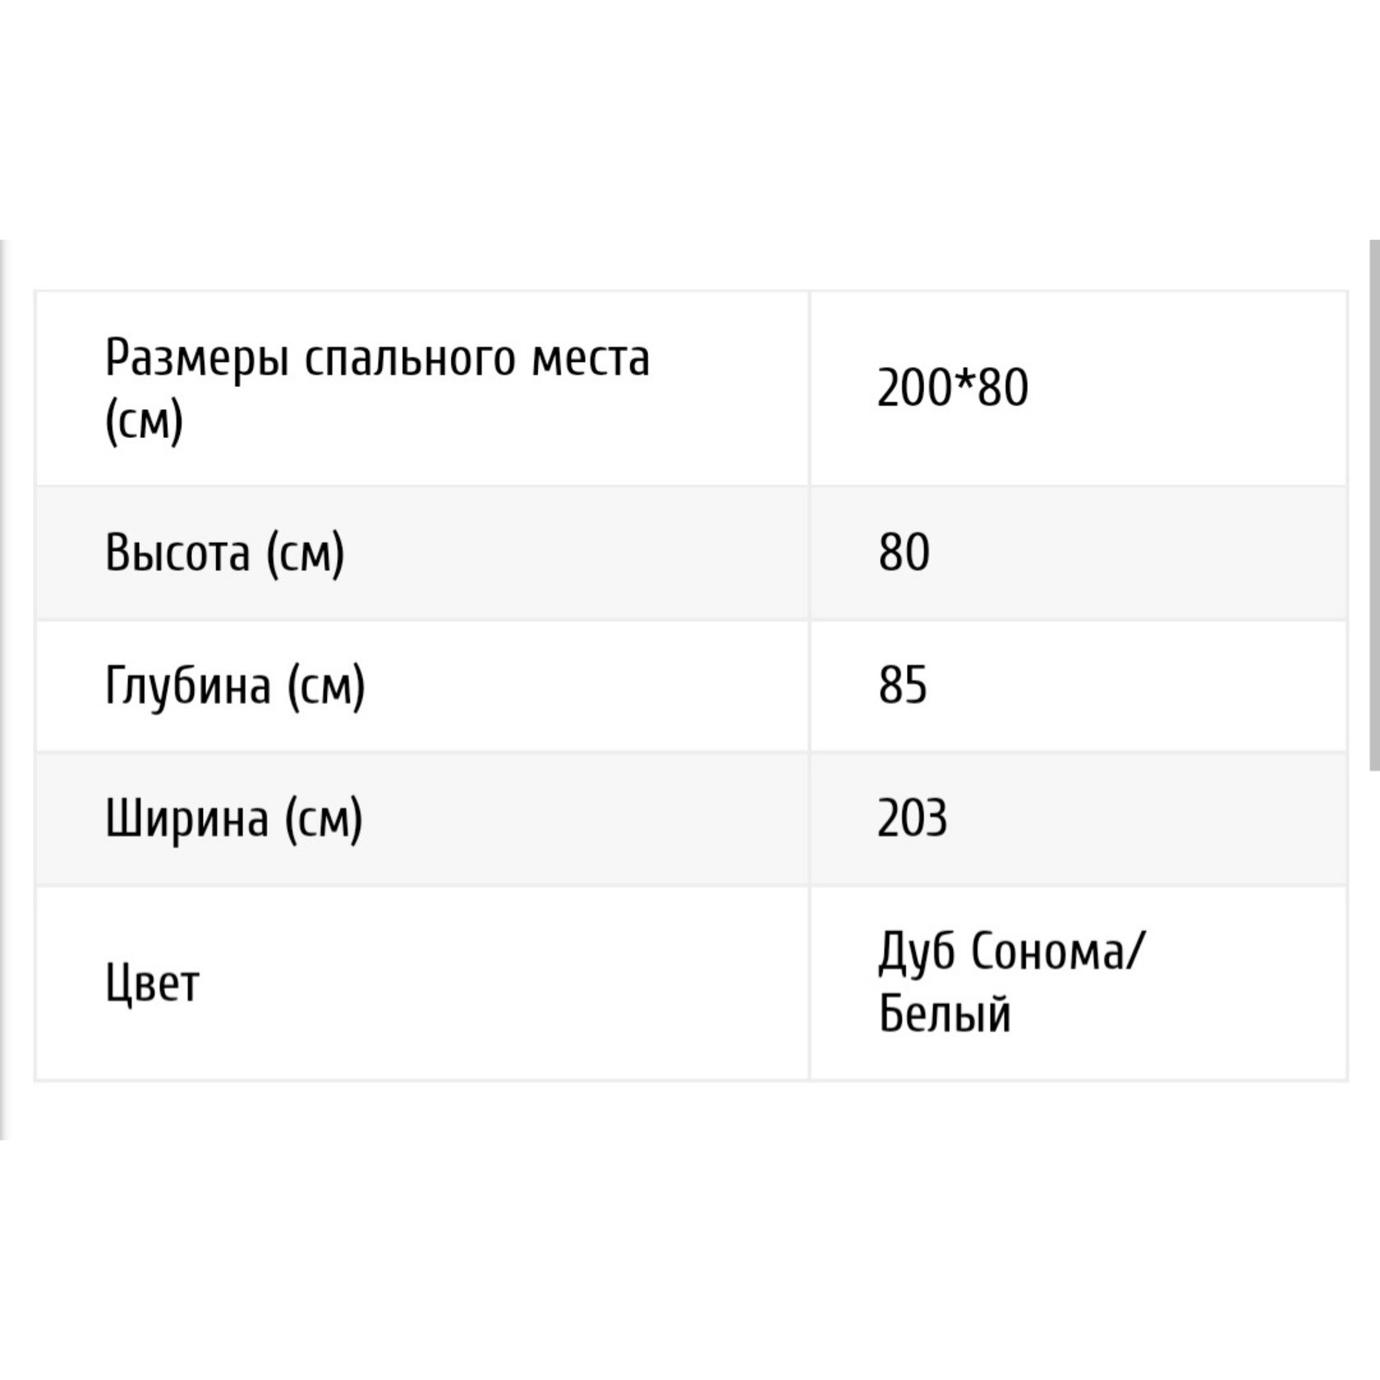Click the 'Цвет' label cell

(153, 983)
